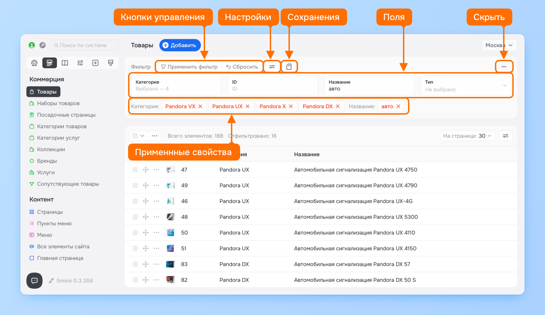The image size is (545, 315).
Task: Open the Москва city dropdown
Action: 499,45
